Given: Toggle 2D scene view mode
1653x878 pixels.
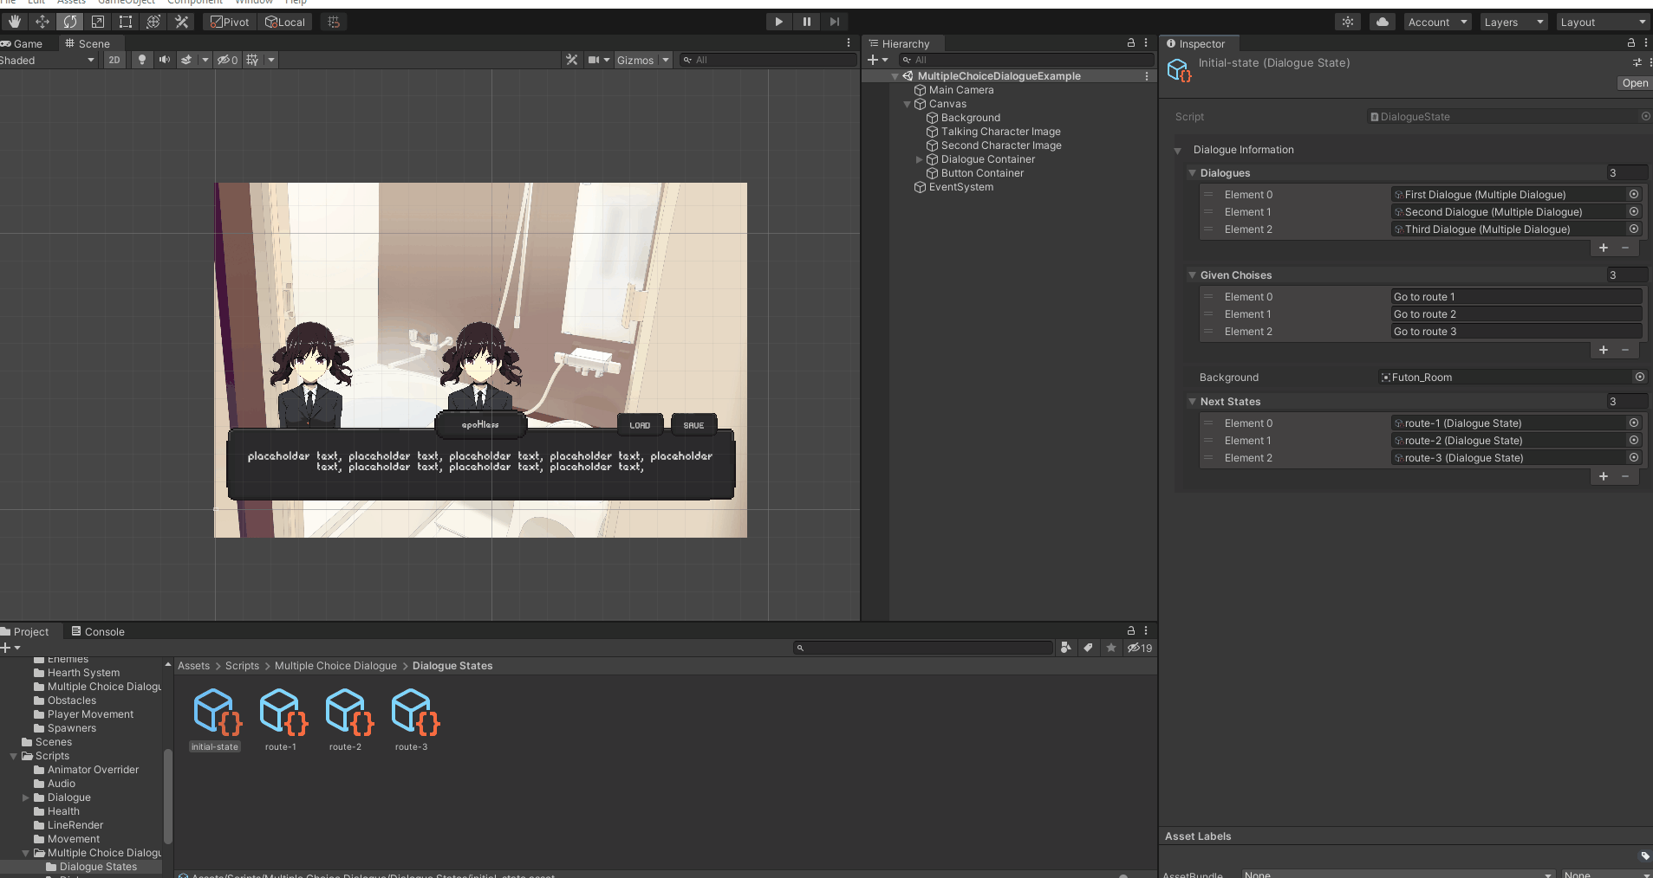Looking at the screenshot, I should point(114,60).
